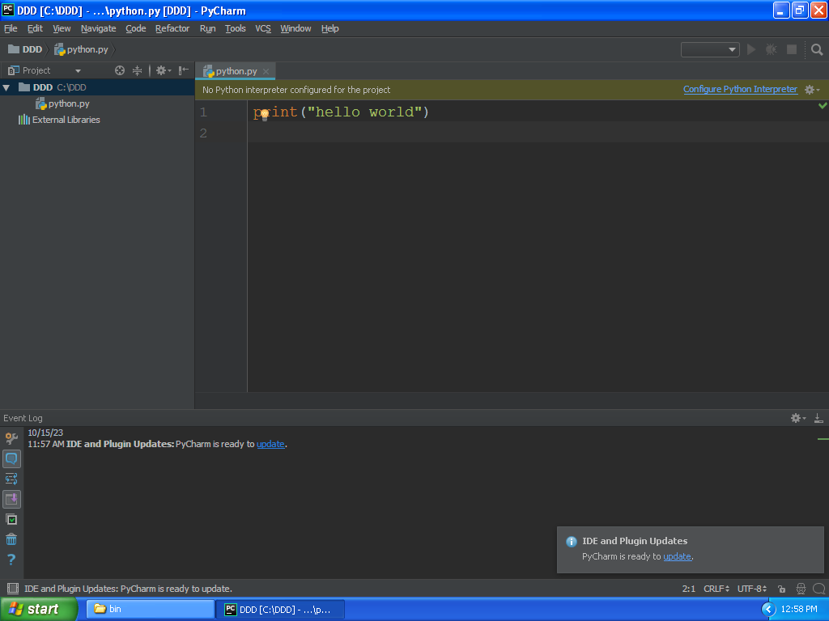The height and width of the screenshot is (621, 829).
Task: Click the Collapse All icon in Project panel
Action: (137, 70)
